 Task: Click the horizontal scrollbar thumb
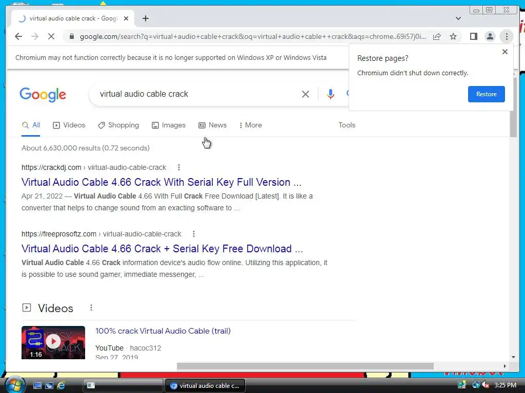click(x=305, y=366)
